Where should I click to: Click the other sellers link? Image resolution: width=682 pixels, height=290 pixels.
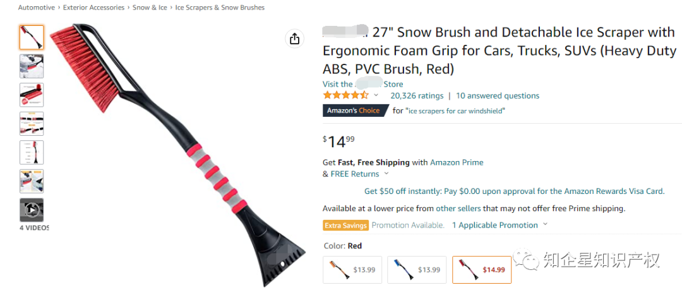point(458,208)
